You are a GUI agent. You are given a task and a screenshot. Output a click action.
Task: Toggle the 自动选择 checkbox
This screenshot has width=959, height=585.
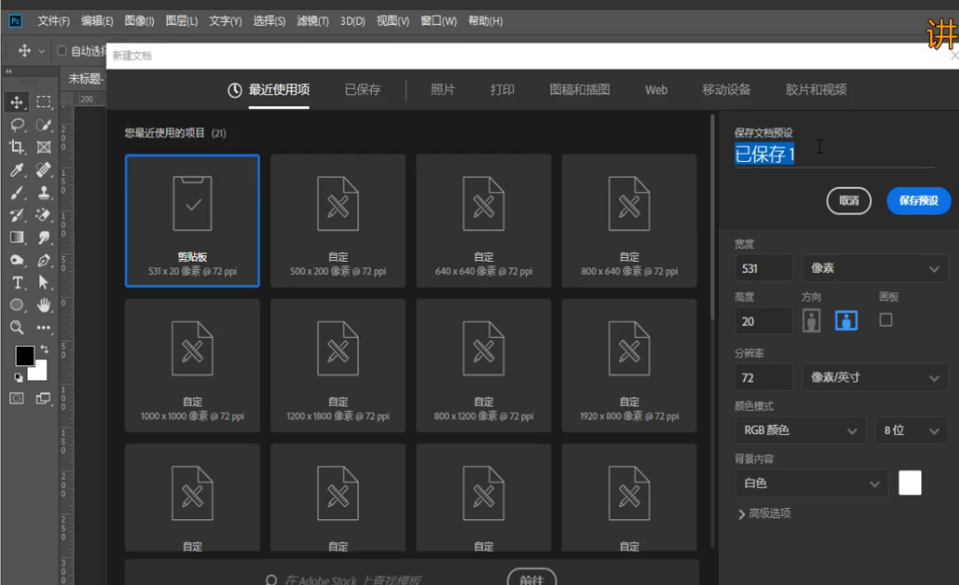[61, 50]
